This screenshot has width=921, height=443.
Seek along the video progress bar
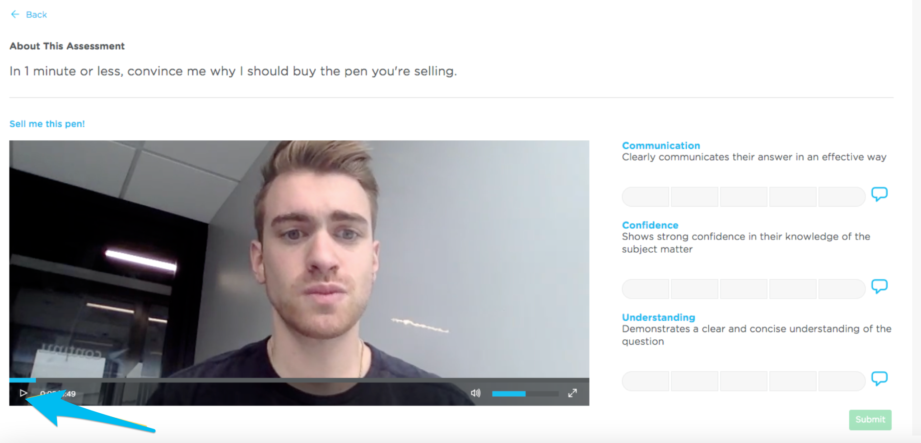pos(299,380)
